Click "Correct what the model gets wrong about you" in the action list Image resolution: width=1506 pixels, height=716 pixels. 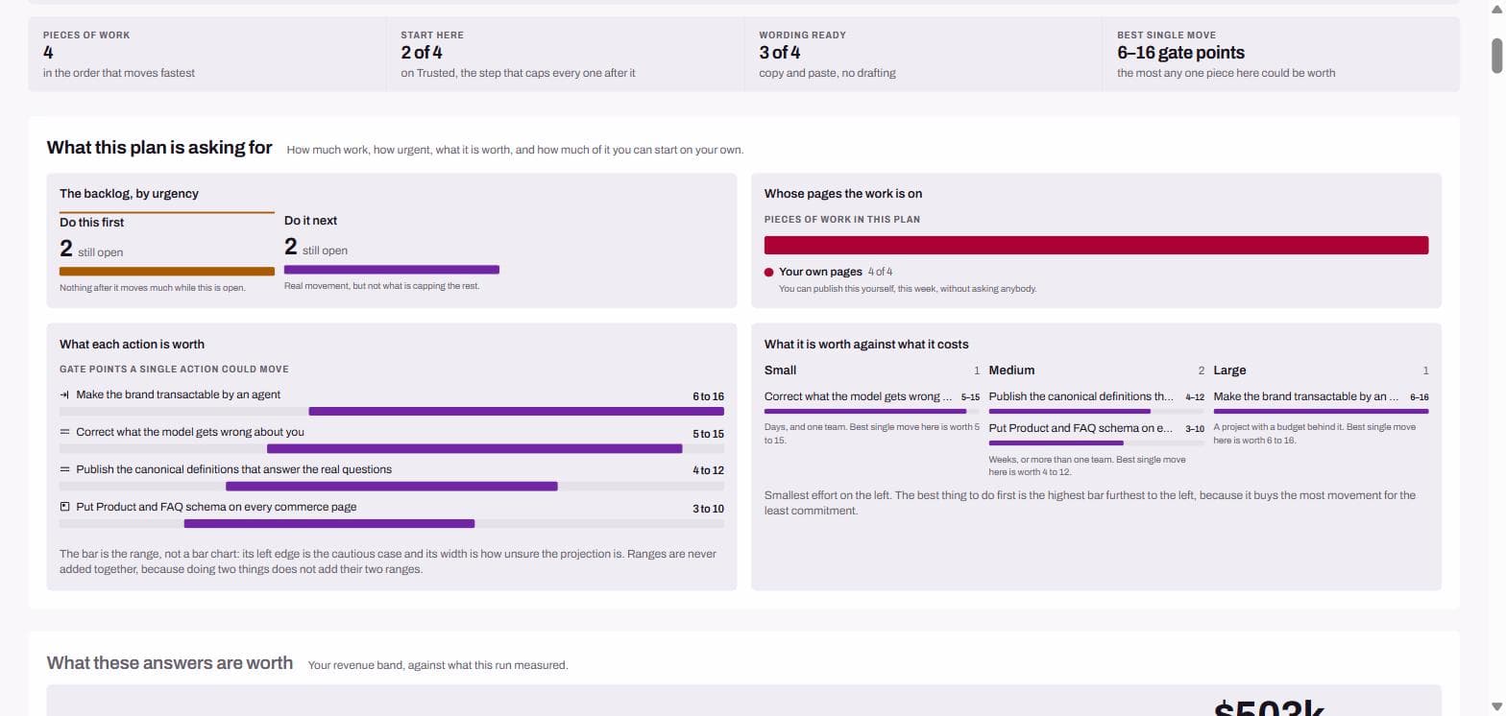(190, 432)
